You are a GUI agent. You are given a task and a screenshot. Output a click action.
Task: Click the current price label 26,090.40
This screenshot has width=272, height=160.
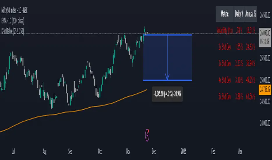coord(264,34)
